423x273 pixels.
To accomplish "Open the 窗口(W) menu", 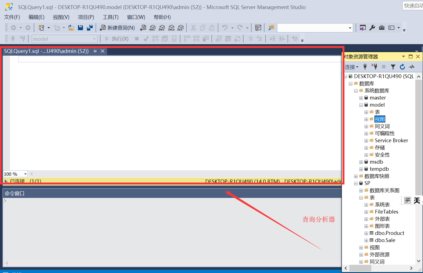I will [x=136, y=17].
